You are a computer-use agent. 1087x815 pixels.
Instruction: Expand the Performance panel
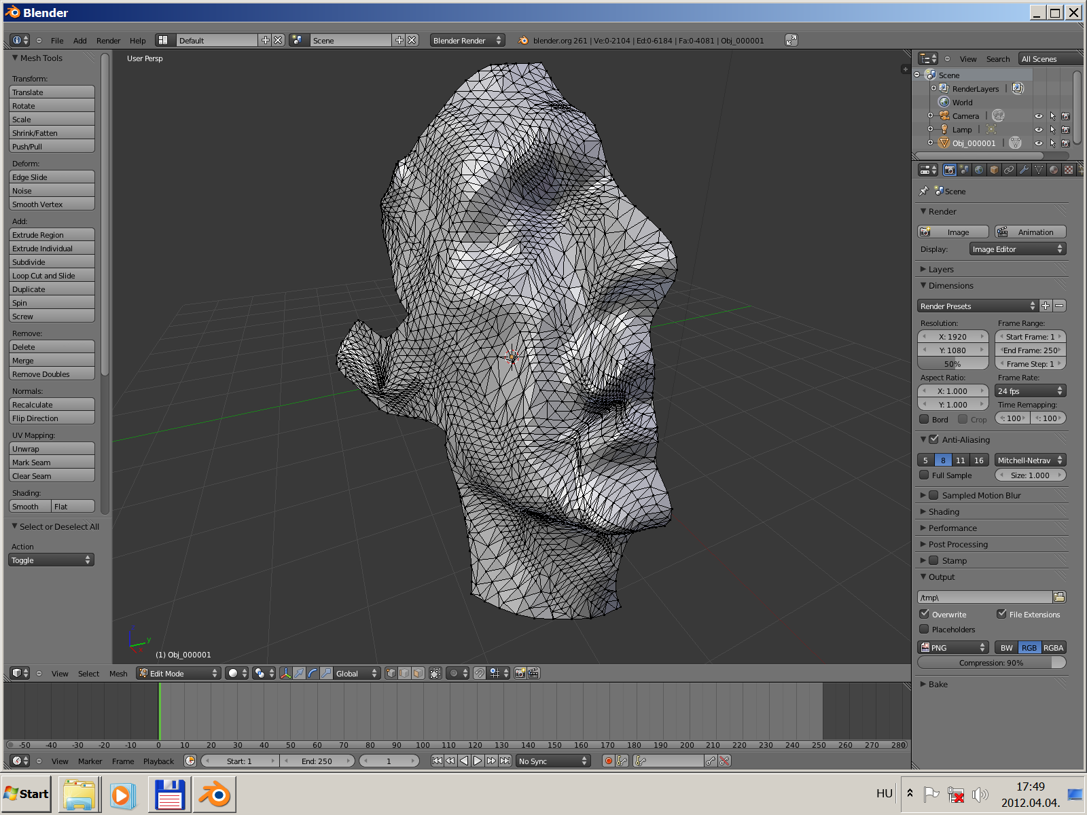(952, 528)
